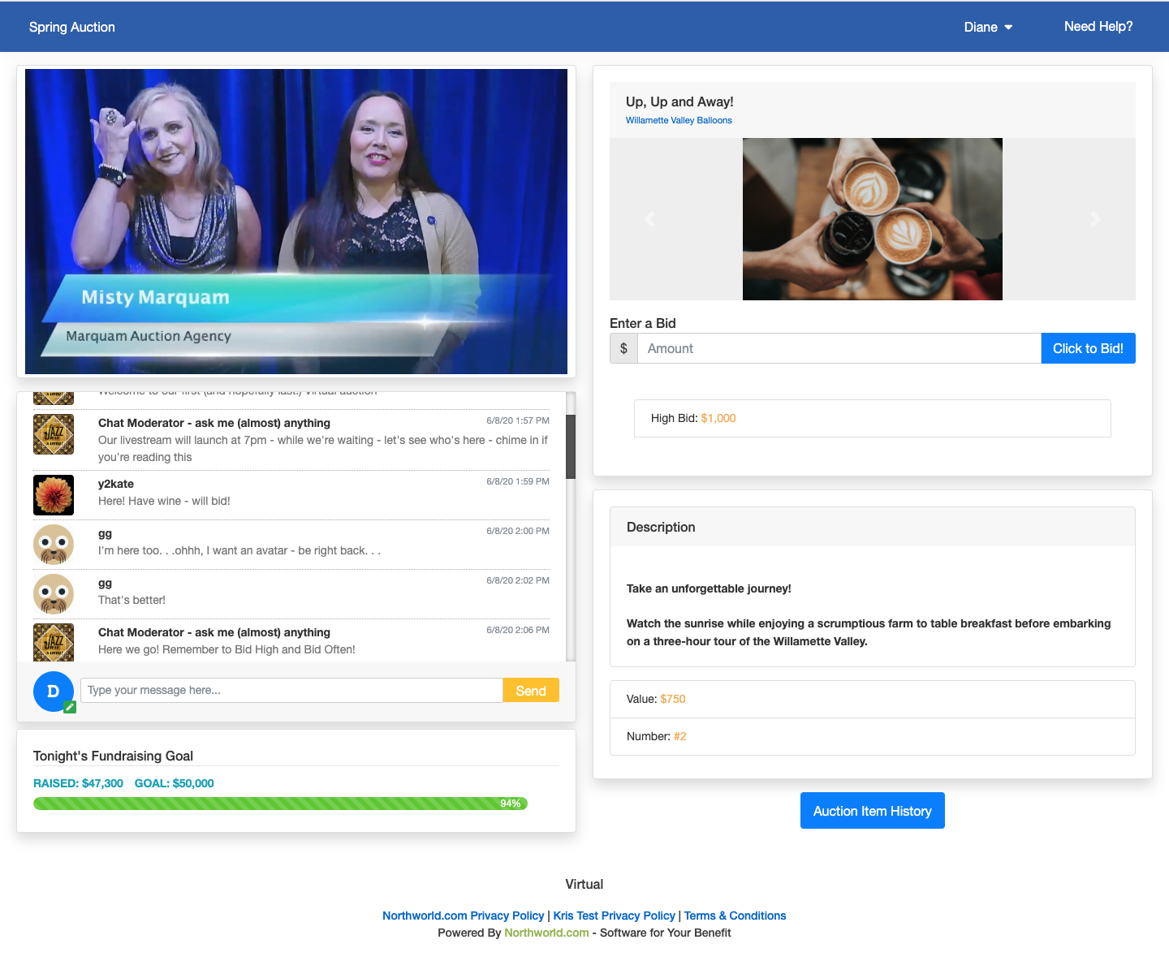Image resolution: width=1169 pixels, height=974 pixels.
Task: Open Northworld.com Privacy Policy link
Action: point(464,916)
